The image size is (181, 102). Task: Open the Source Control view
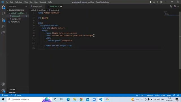3,20
